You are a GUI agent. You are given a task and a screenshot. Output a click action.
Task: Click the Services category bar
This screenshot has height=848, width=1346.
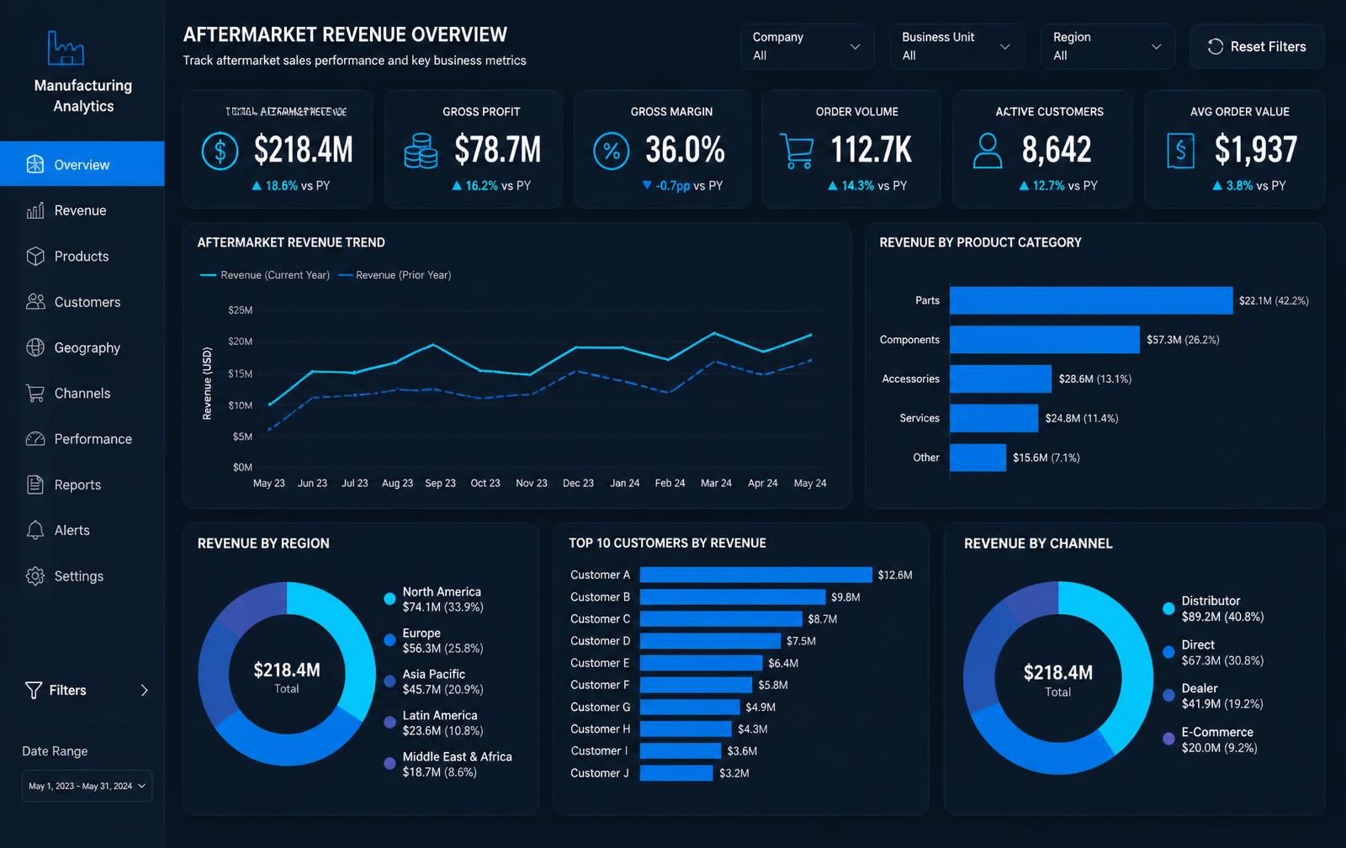coord(994,418)
